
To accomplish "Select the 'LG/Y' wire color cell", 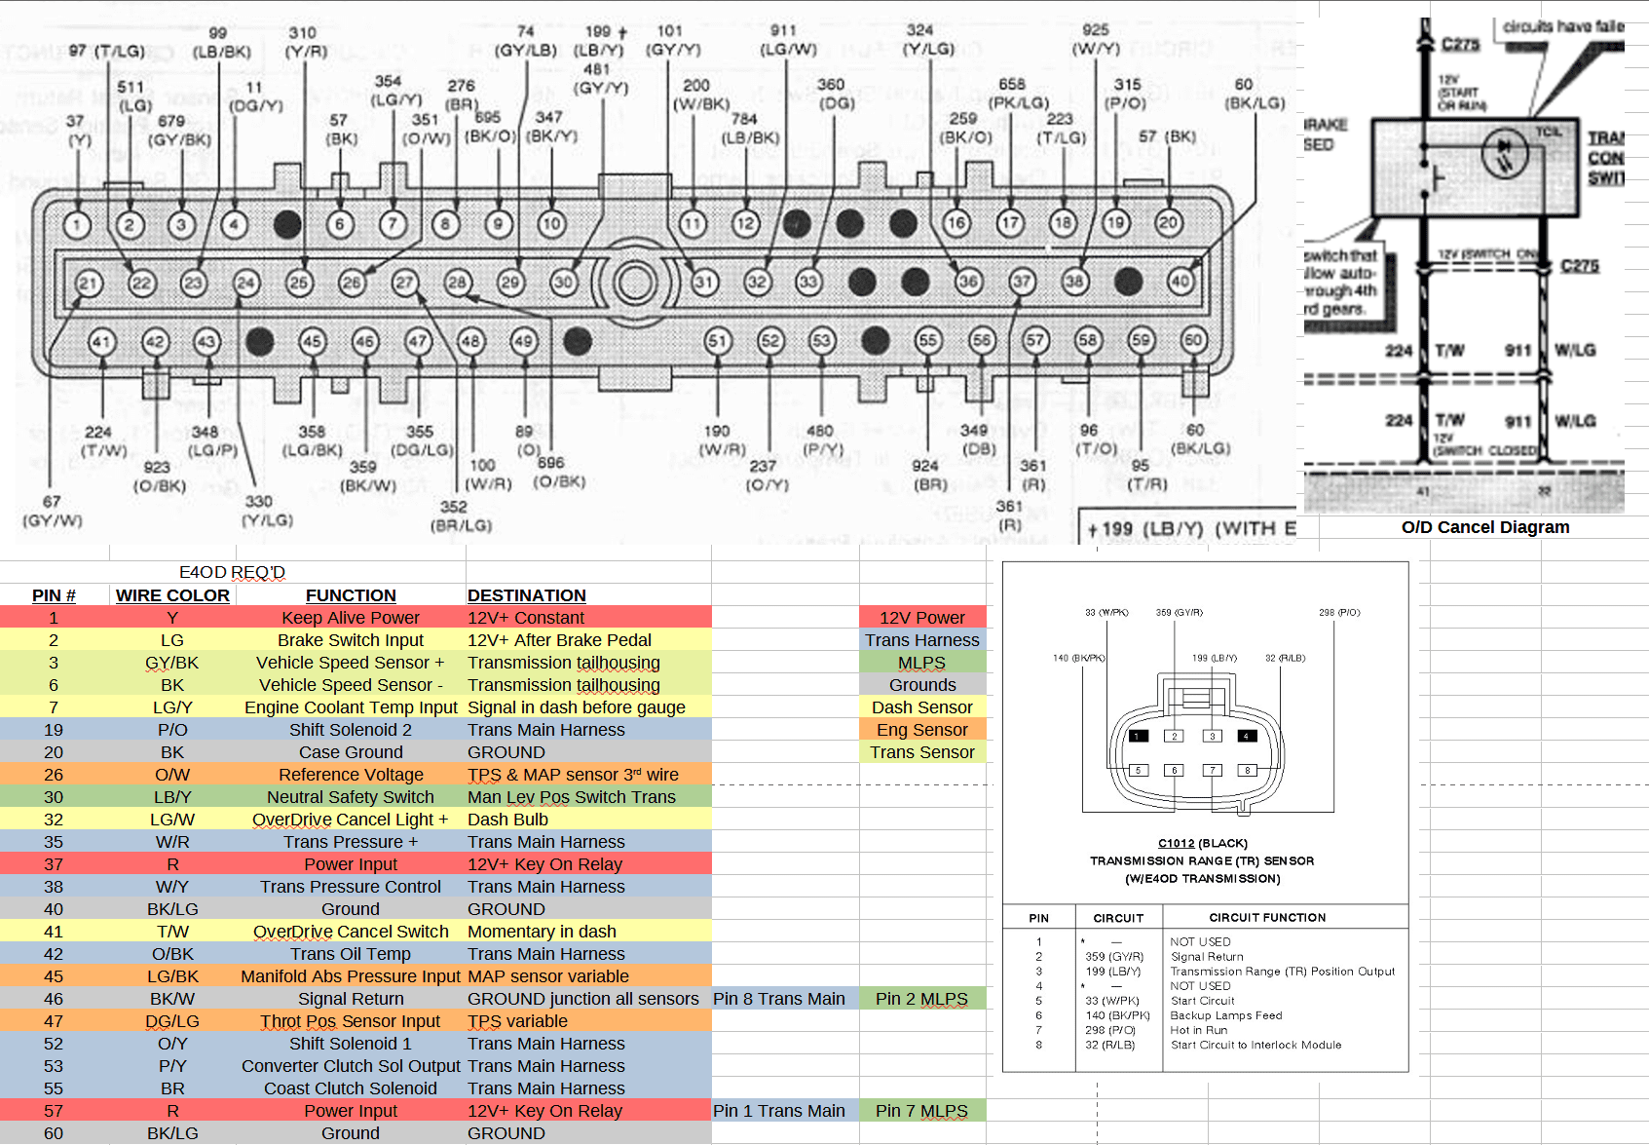I will pos(172,707).
